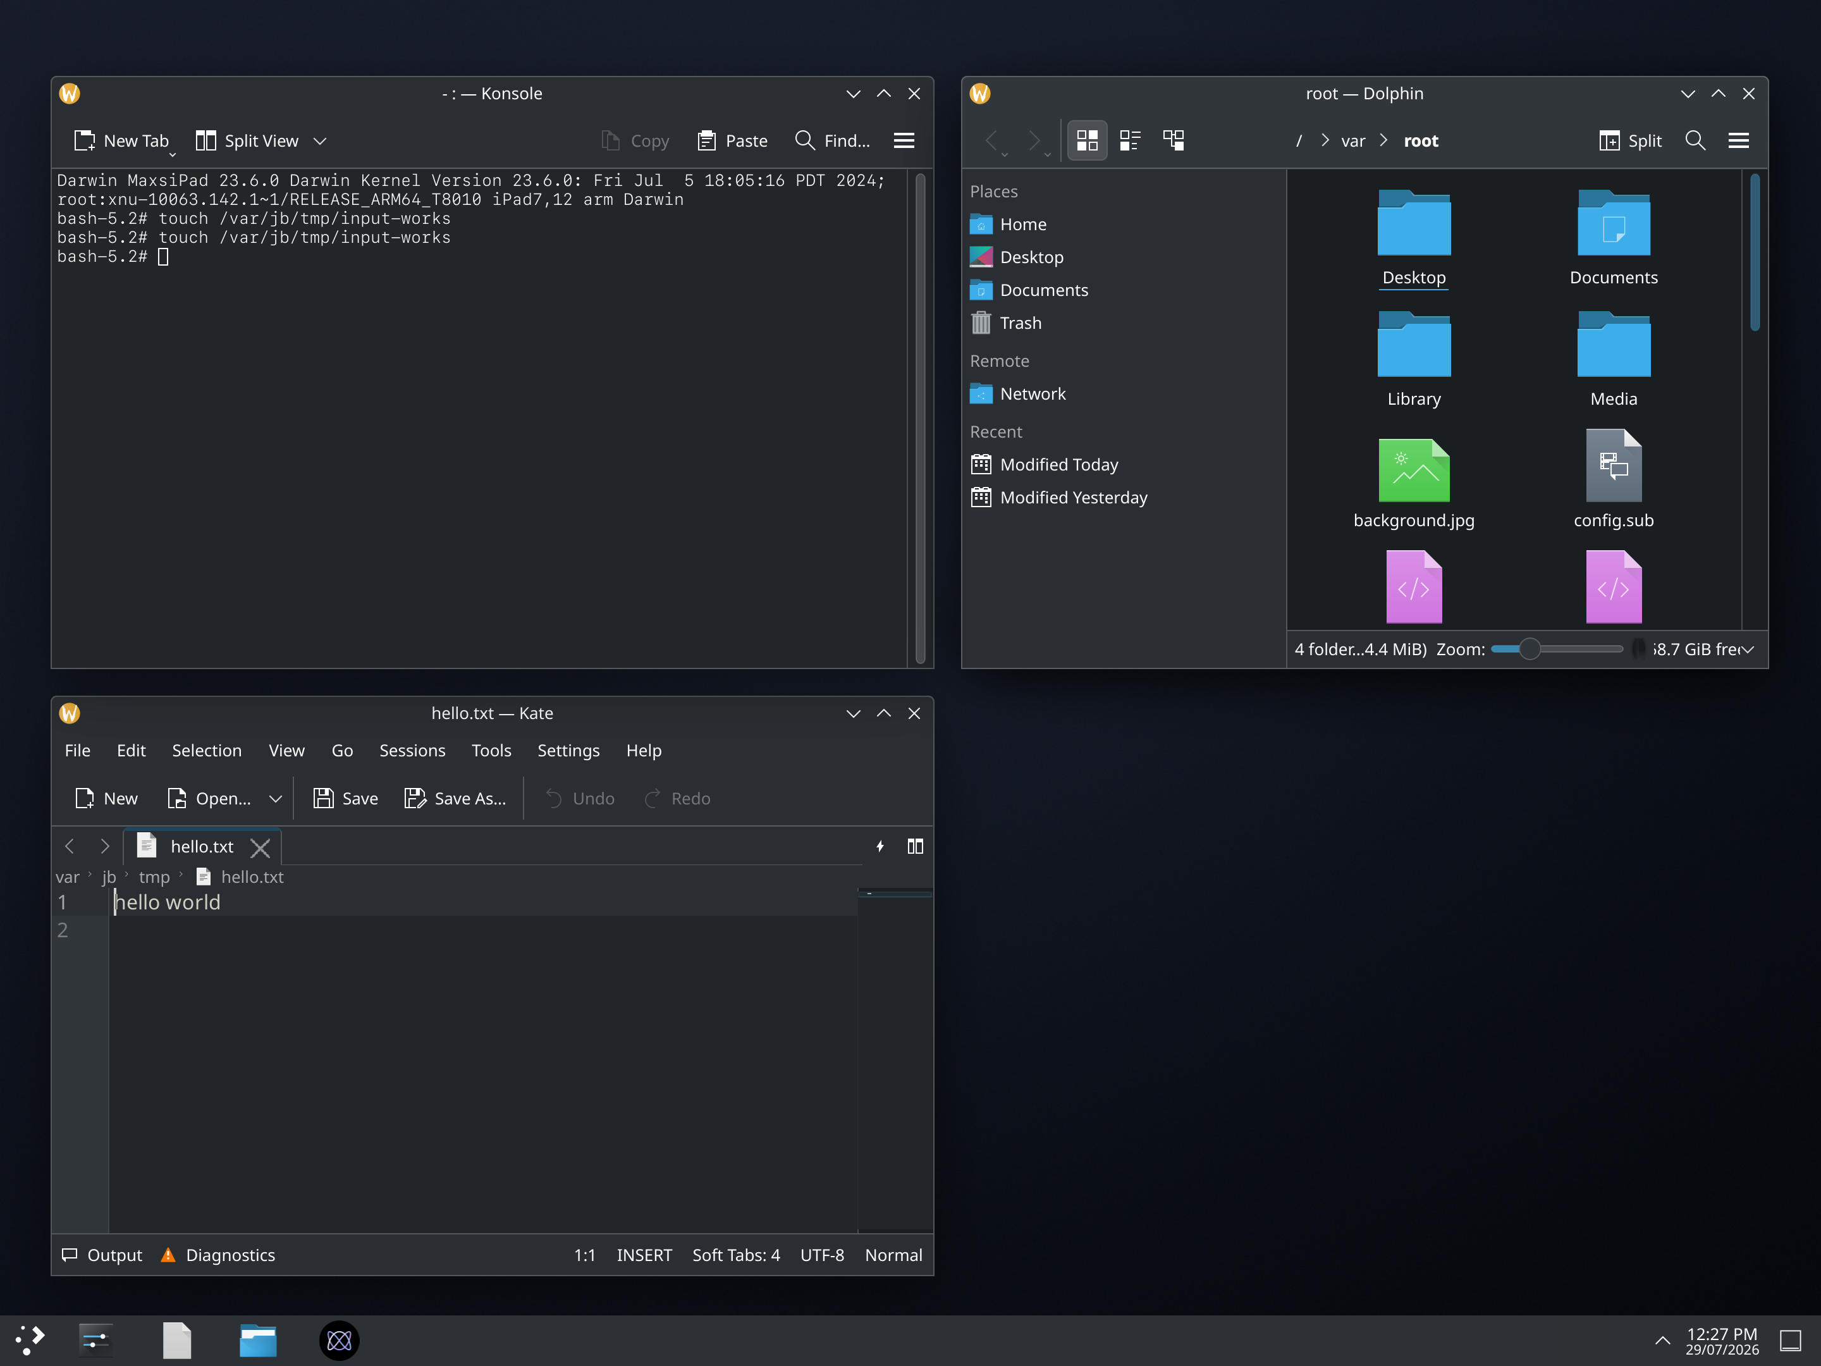
Task: Open the search in Dolphin
Action: 1695,141
